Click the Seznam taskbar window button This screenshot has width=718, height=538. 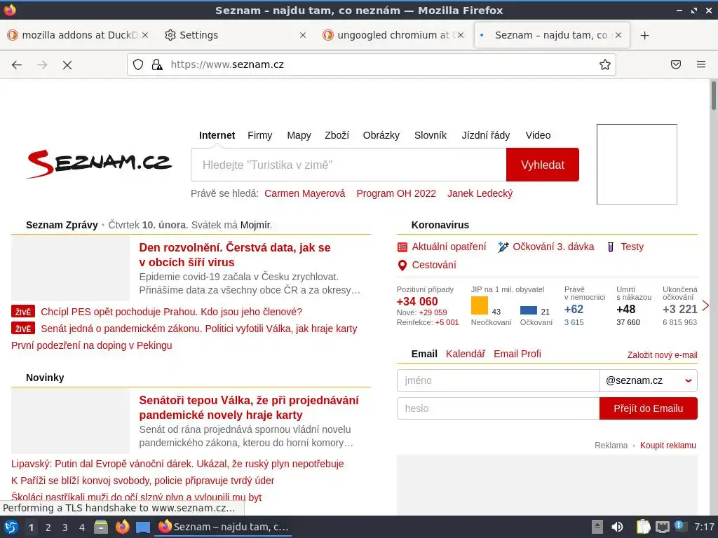[224, 527]
